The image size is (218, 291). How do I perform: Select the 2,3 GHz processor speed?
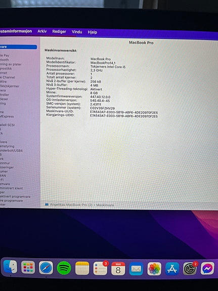(97, 70)
